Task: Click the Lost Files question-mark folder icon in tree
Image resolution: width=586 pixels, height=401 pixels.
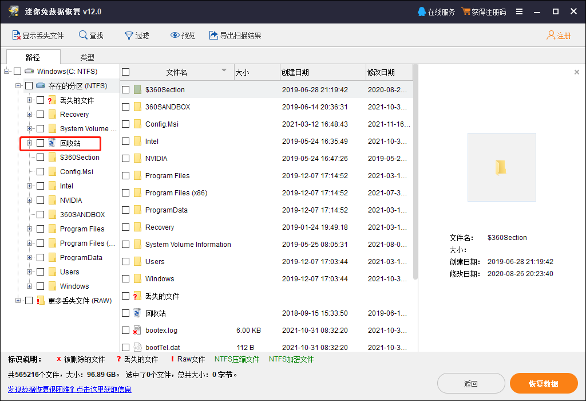Action: coord(52,100)
